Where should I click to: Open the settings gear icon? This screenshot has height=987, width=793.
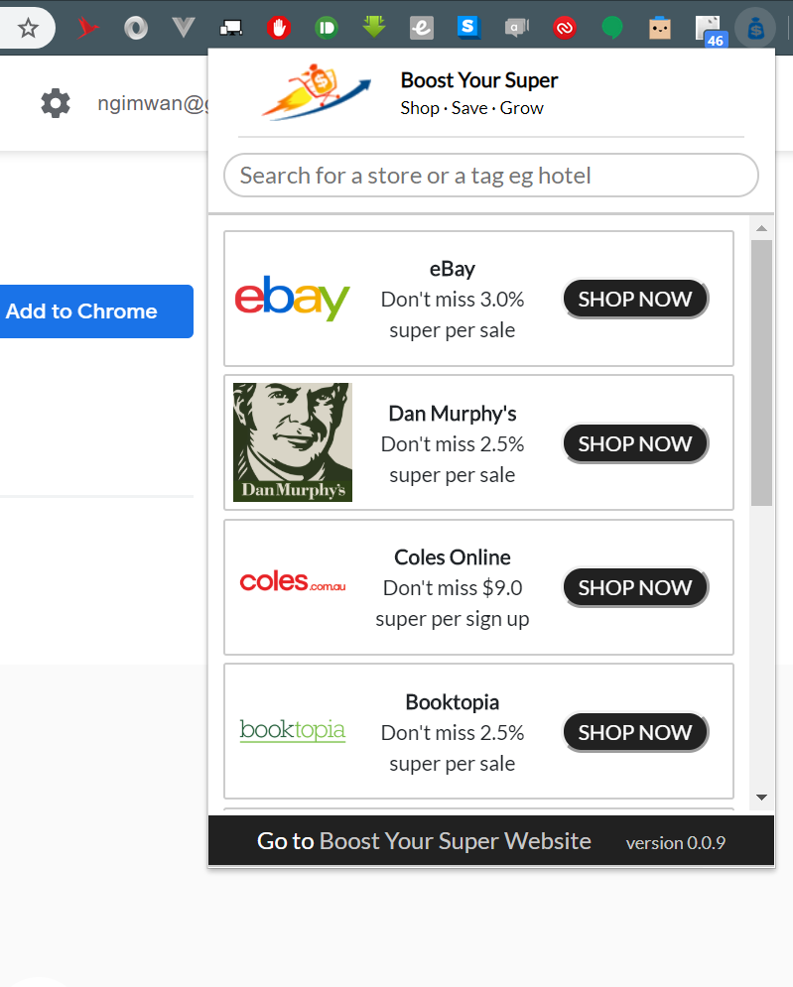(56, 103)
